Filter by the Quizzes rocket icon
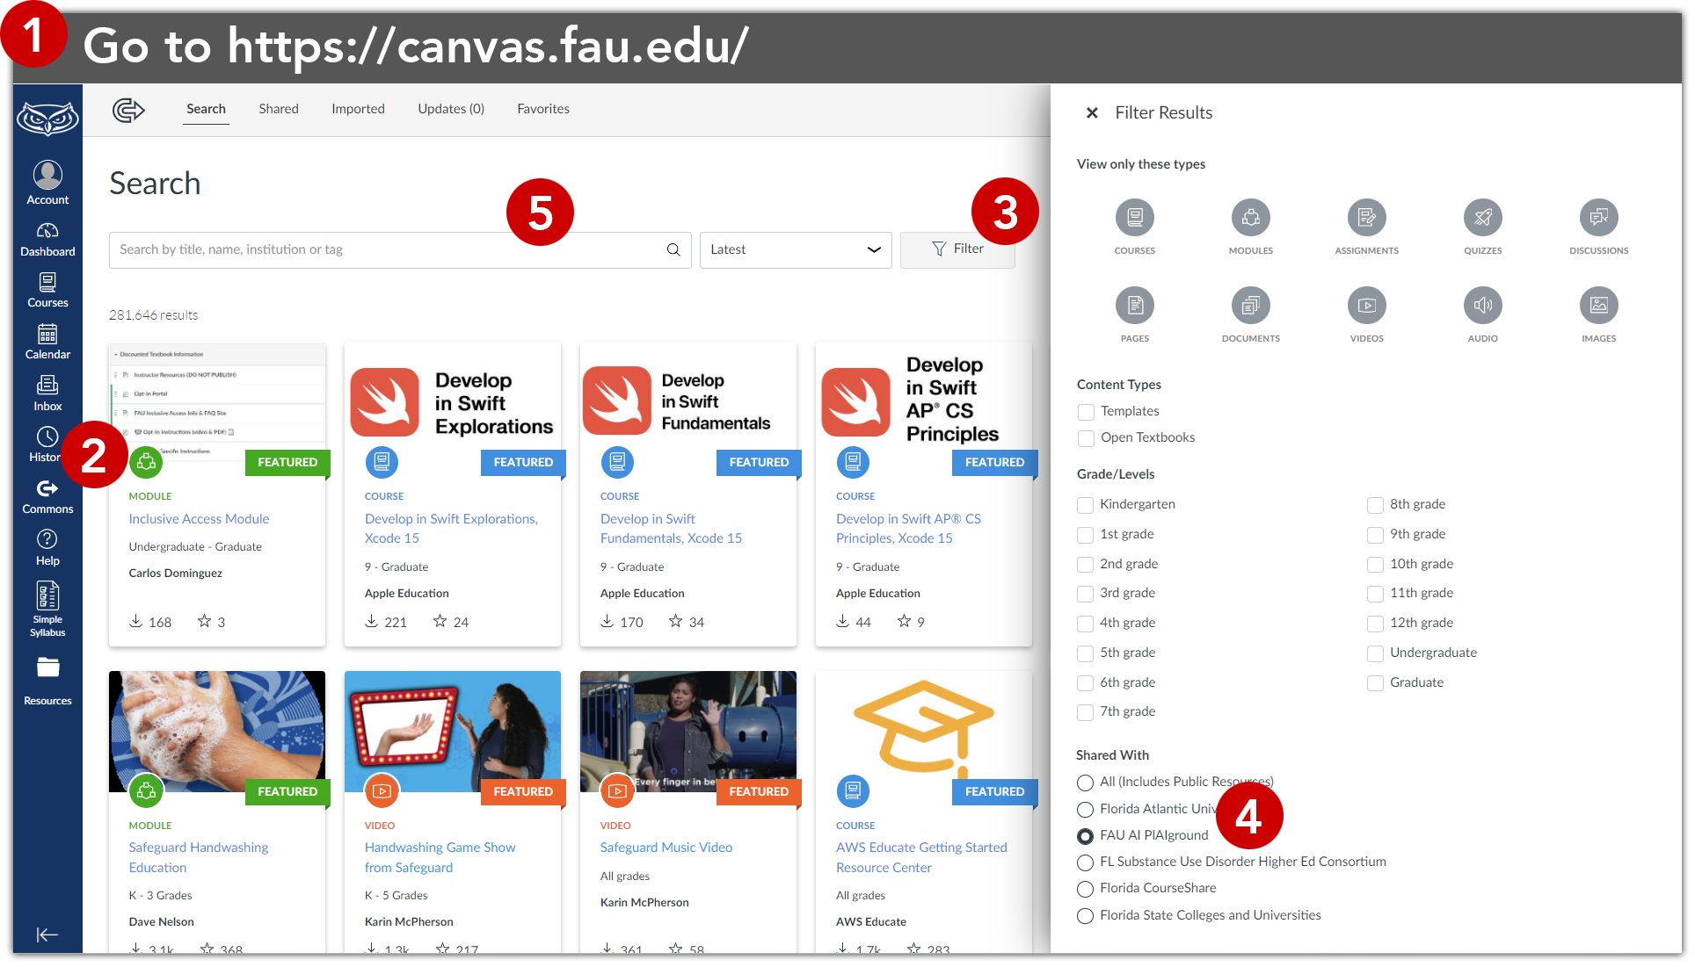 pos(1481,218)
